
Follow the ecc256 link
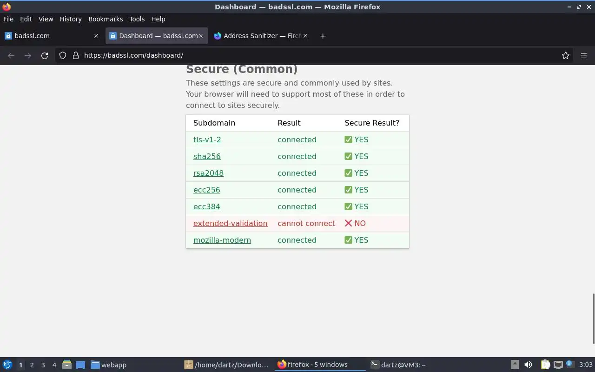(207, 190)
